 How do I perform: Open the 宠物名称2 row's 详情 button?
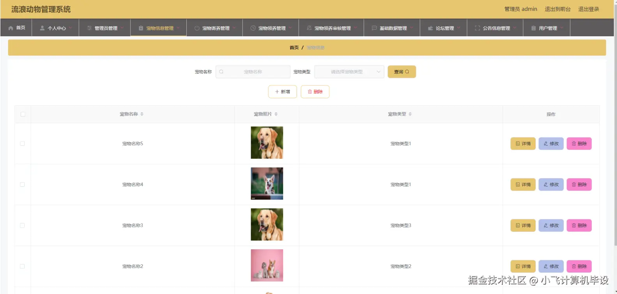point(523,266)
